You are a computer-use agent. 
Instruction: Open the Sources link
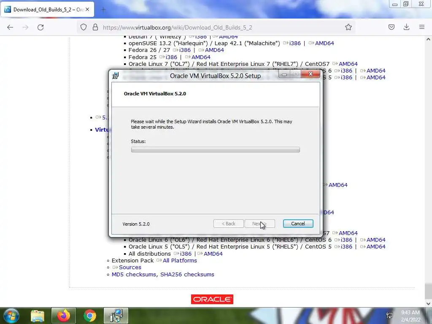pos(130,267)
